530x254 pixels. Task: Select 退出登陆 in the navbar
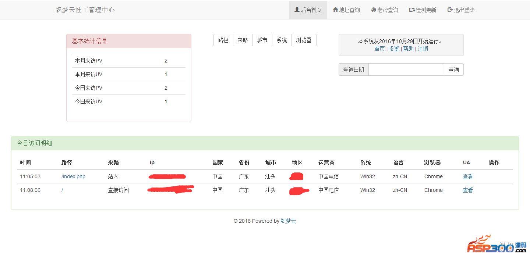(x=461, y=10)
